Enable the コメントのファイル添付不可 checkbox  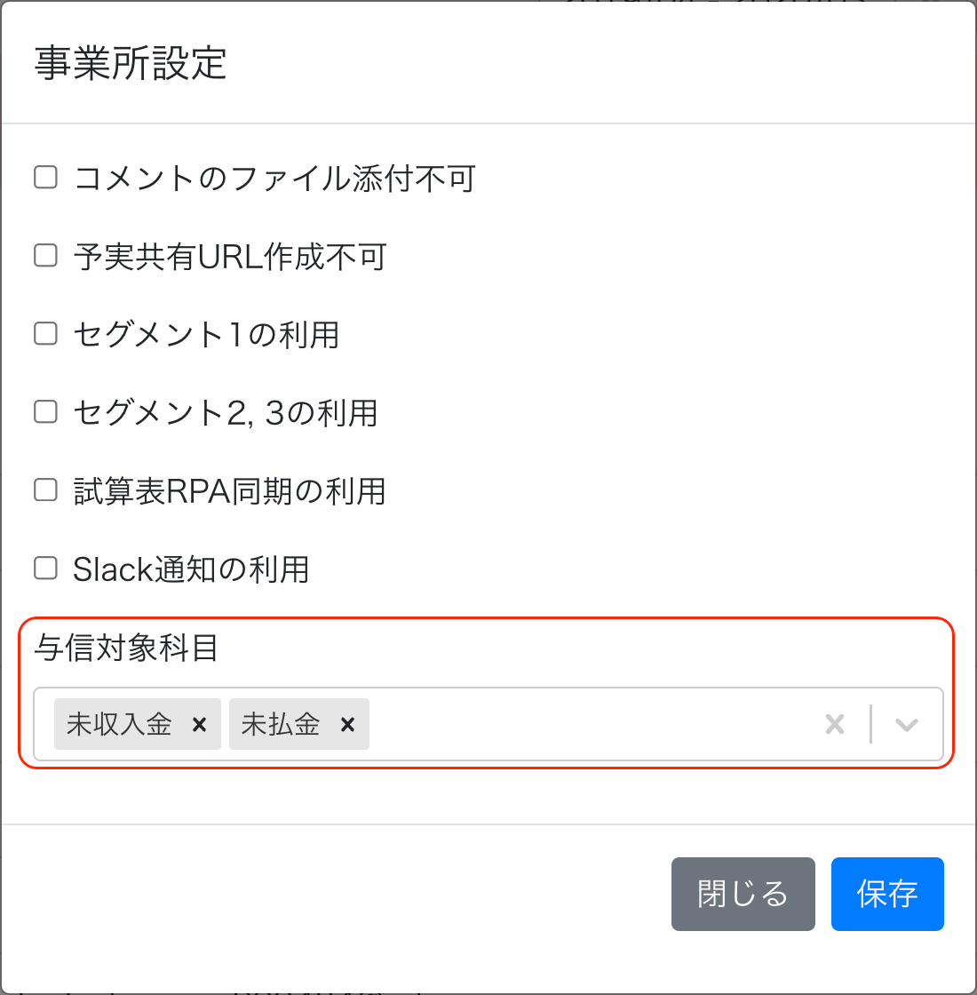point(45,177)
